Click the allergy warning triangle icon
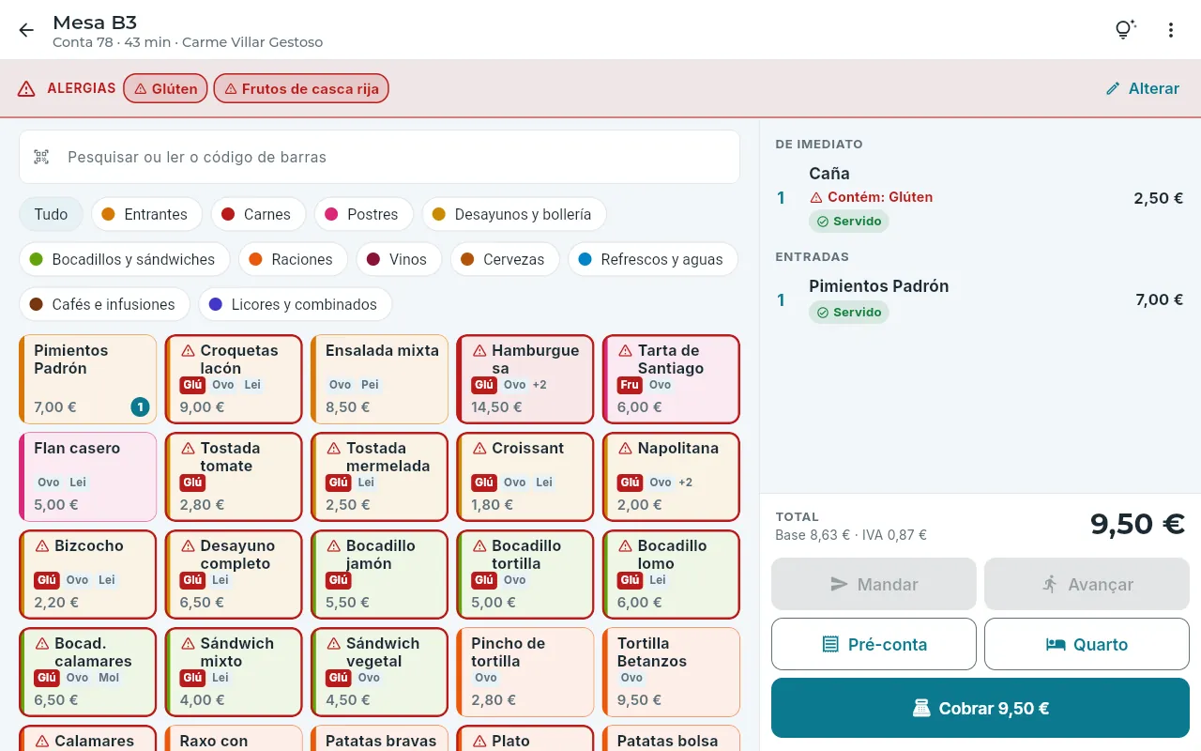This screenshot has width=1201, height=751. tap(26, 89)
